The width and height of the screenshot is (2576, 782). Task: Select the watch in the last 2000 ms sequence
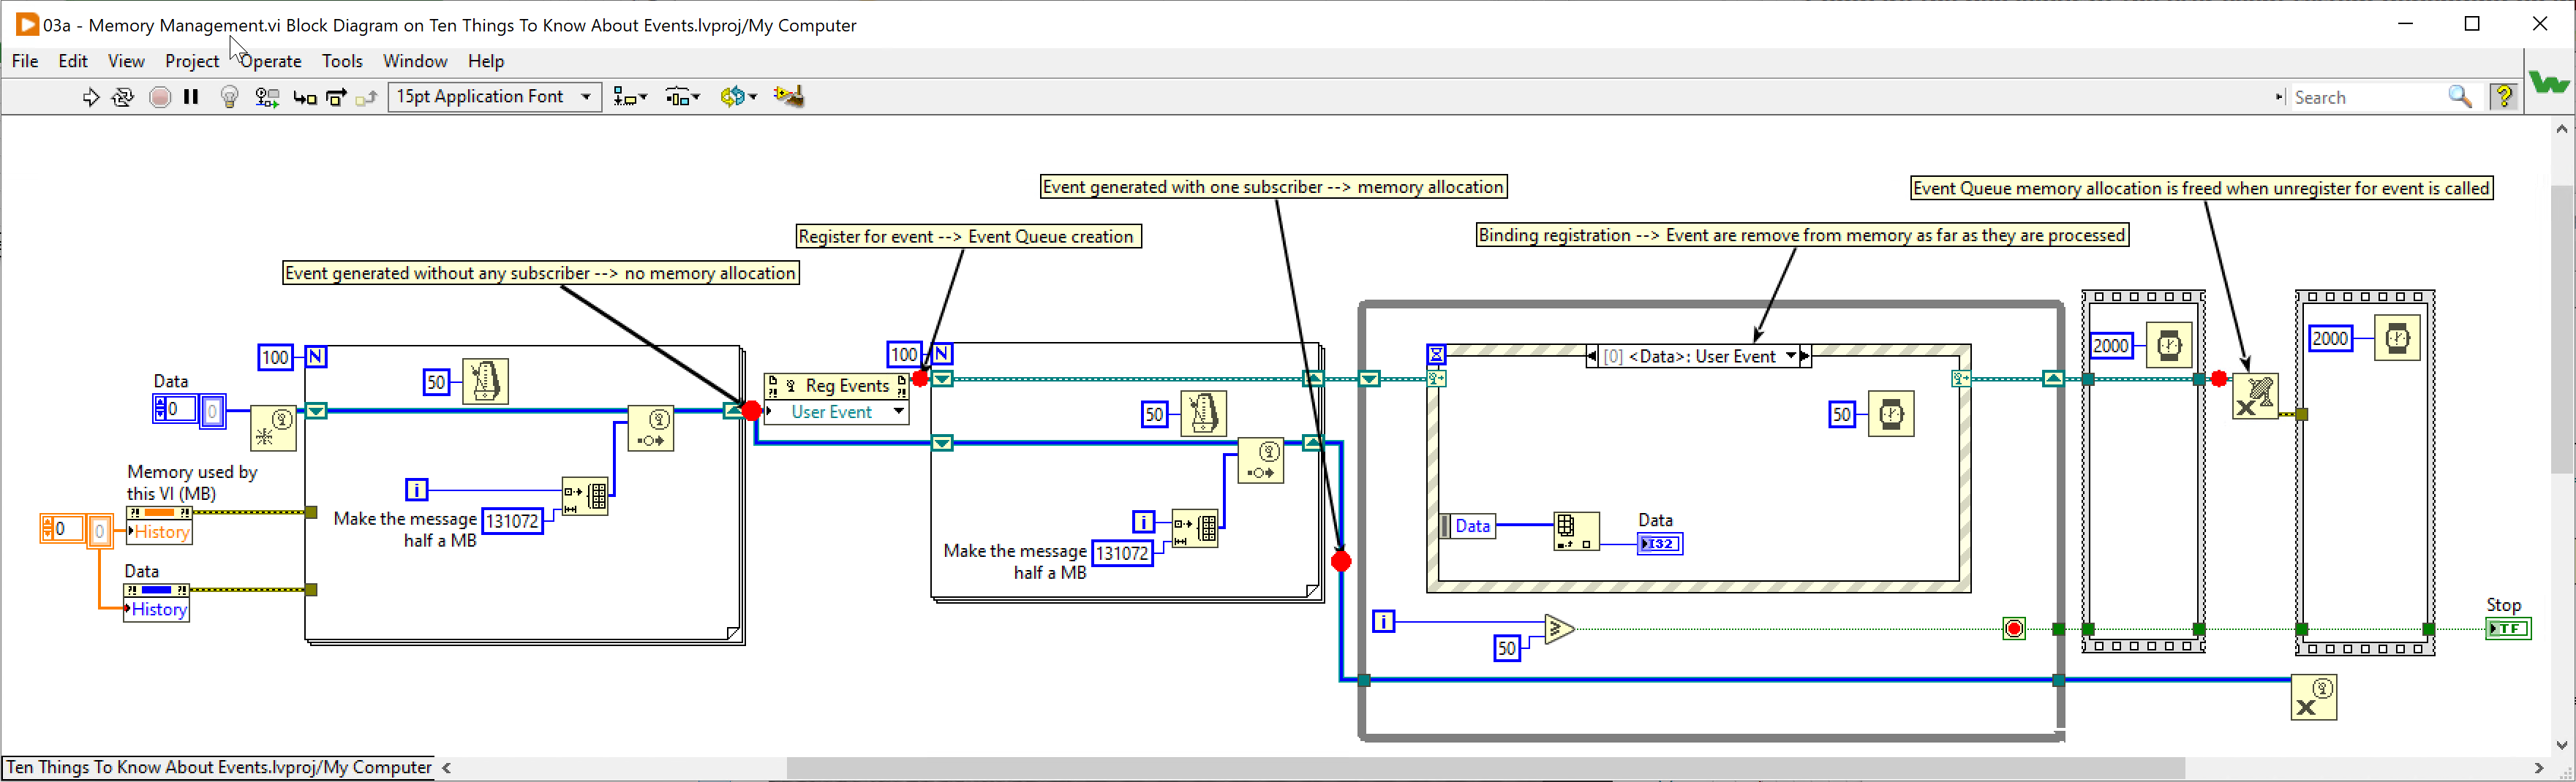click(2397, 338)
